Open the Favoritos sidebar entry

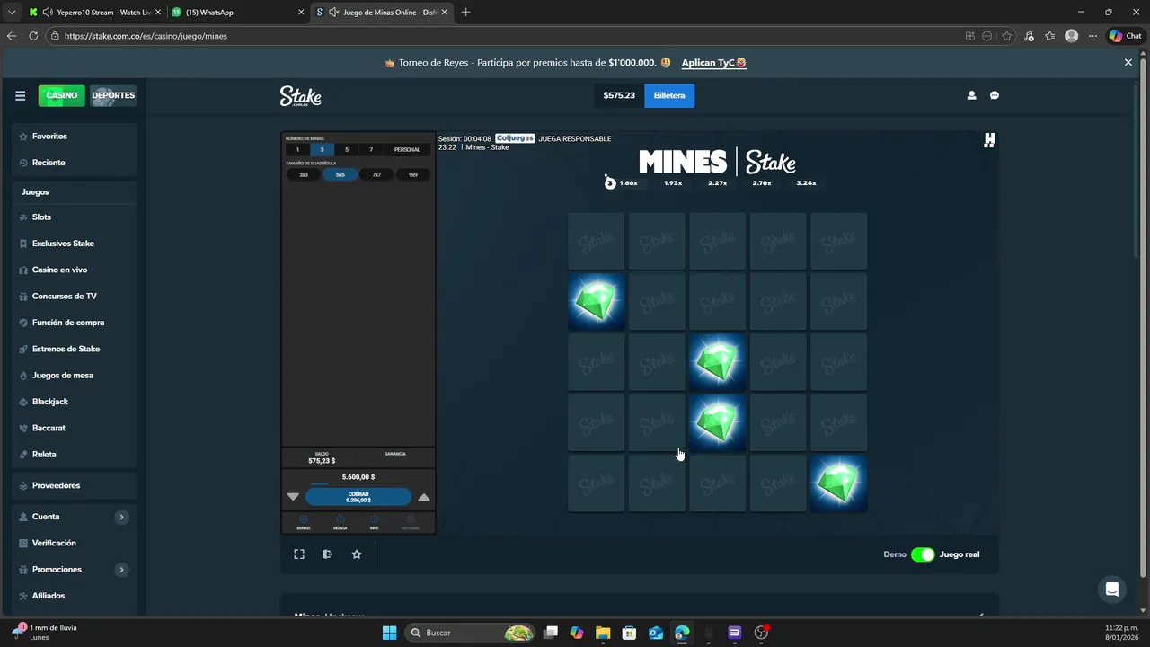click(75, 137)
